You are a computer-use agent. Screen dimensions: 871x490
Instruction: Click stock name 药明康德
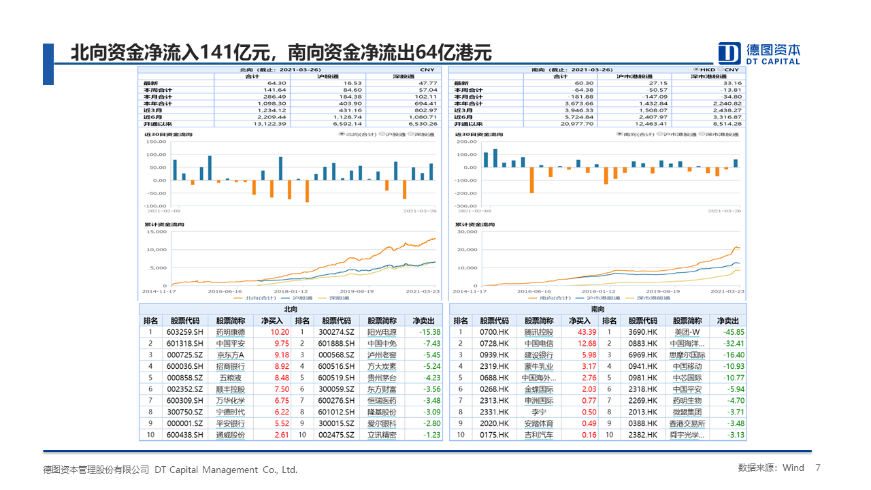[x=230, y=332]
